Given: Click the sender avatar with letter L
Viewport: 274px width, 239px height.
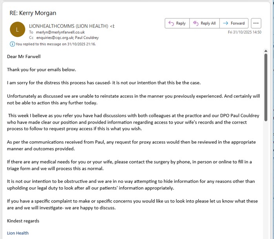Looking at the screenshot, I should click(x=17, y=29).
